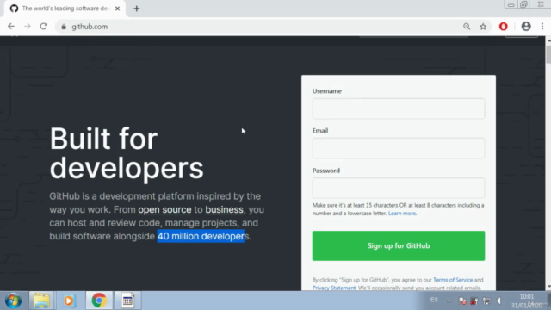Bookmark this page with the star icon
This screenshot has height=310, width=551.
click(x=483, y=27)
